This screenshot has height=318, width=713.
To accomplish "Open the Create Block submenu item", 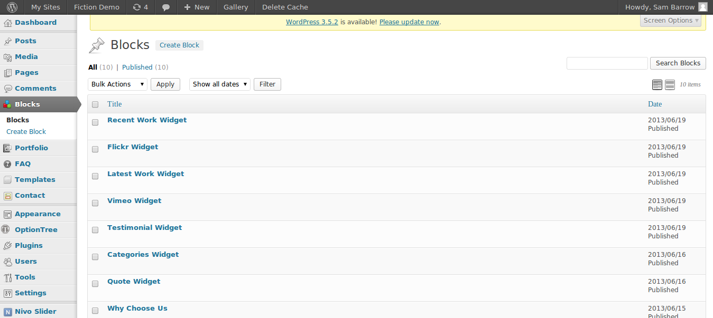I will [x=26, y=132].
